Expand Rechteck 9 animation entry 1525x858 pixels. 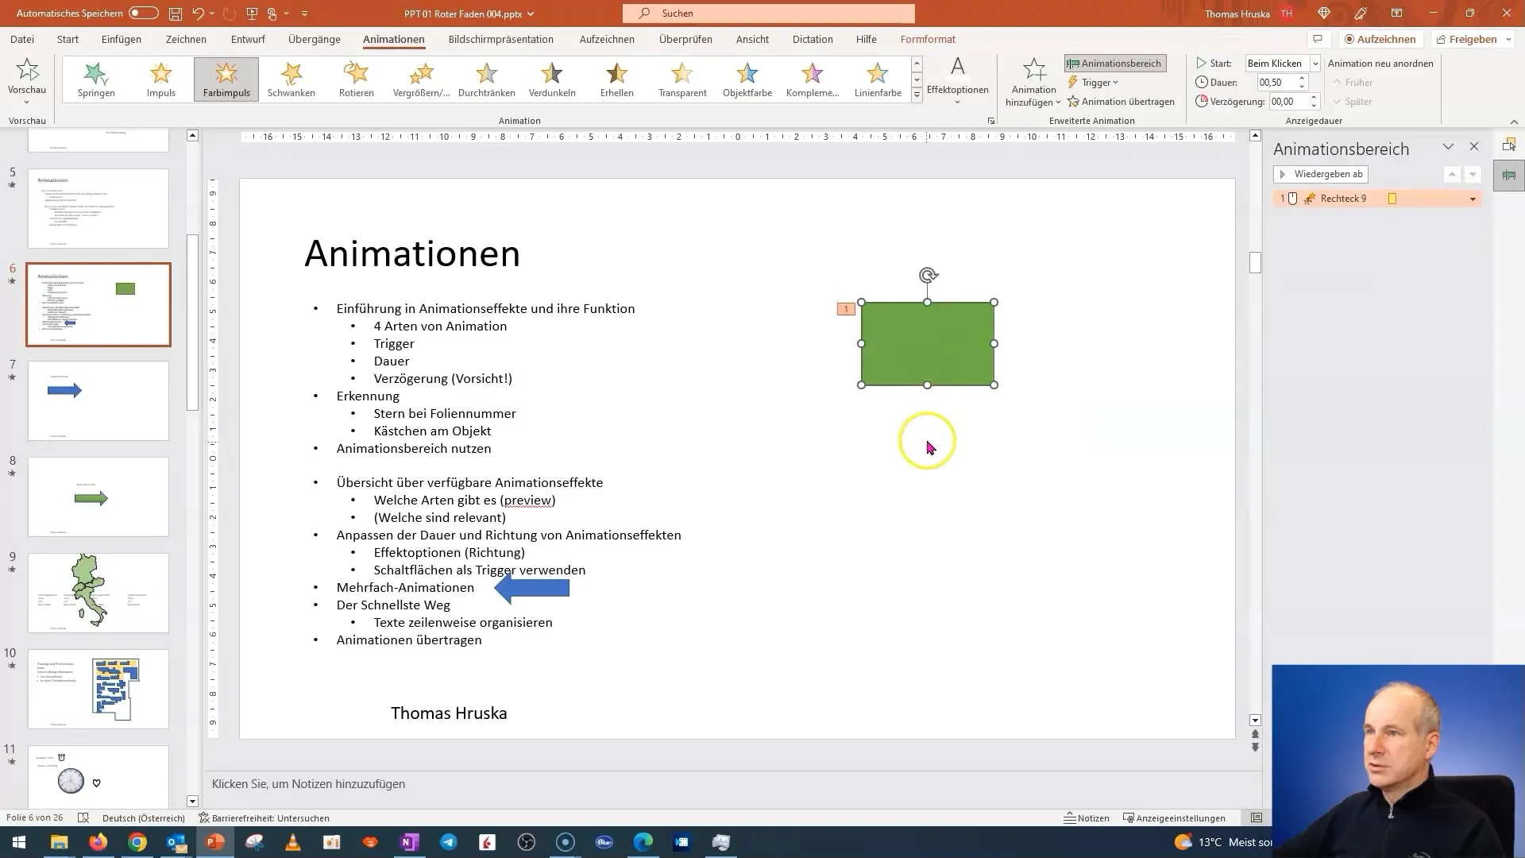pyautogui.click(x=1475, y=198)
